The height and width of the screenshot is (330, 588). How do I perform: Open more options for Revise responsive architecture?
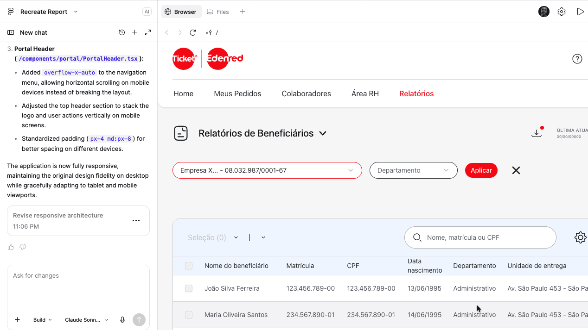tap(136, 221)
